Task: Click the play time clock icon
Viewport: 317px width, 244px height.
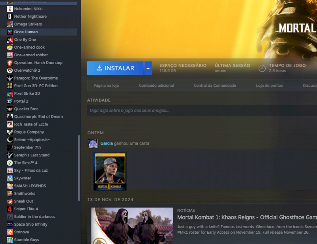Action: [x=262, y=68]
